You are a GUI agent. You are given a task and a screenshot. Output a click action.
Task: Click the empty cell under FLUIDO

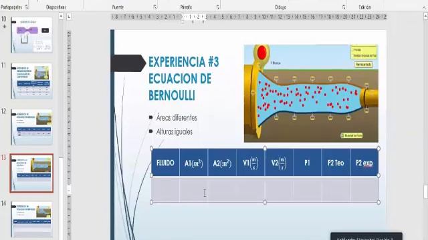[x=165, y=189]
